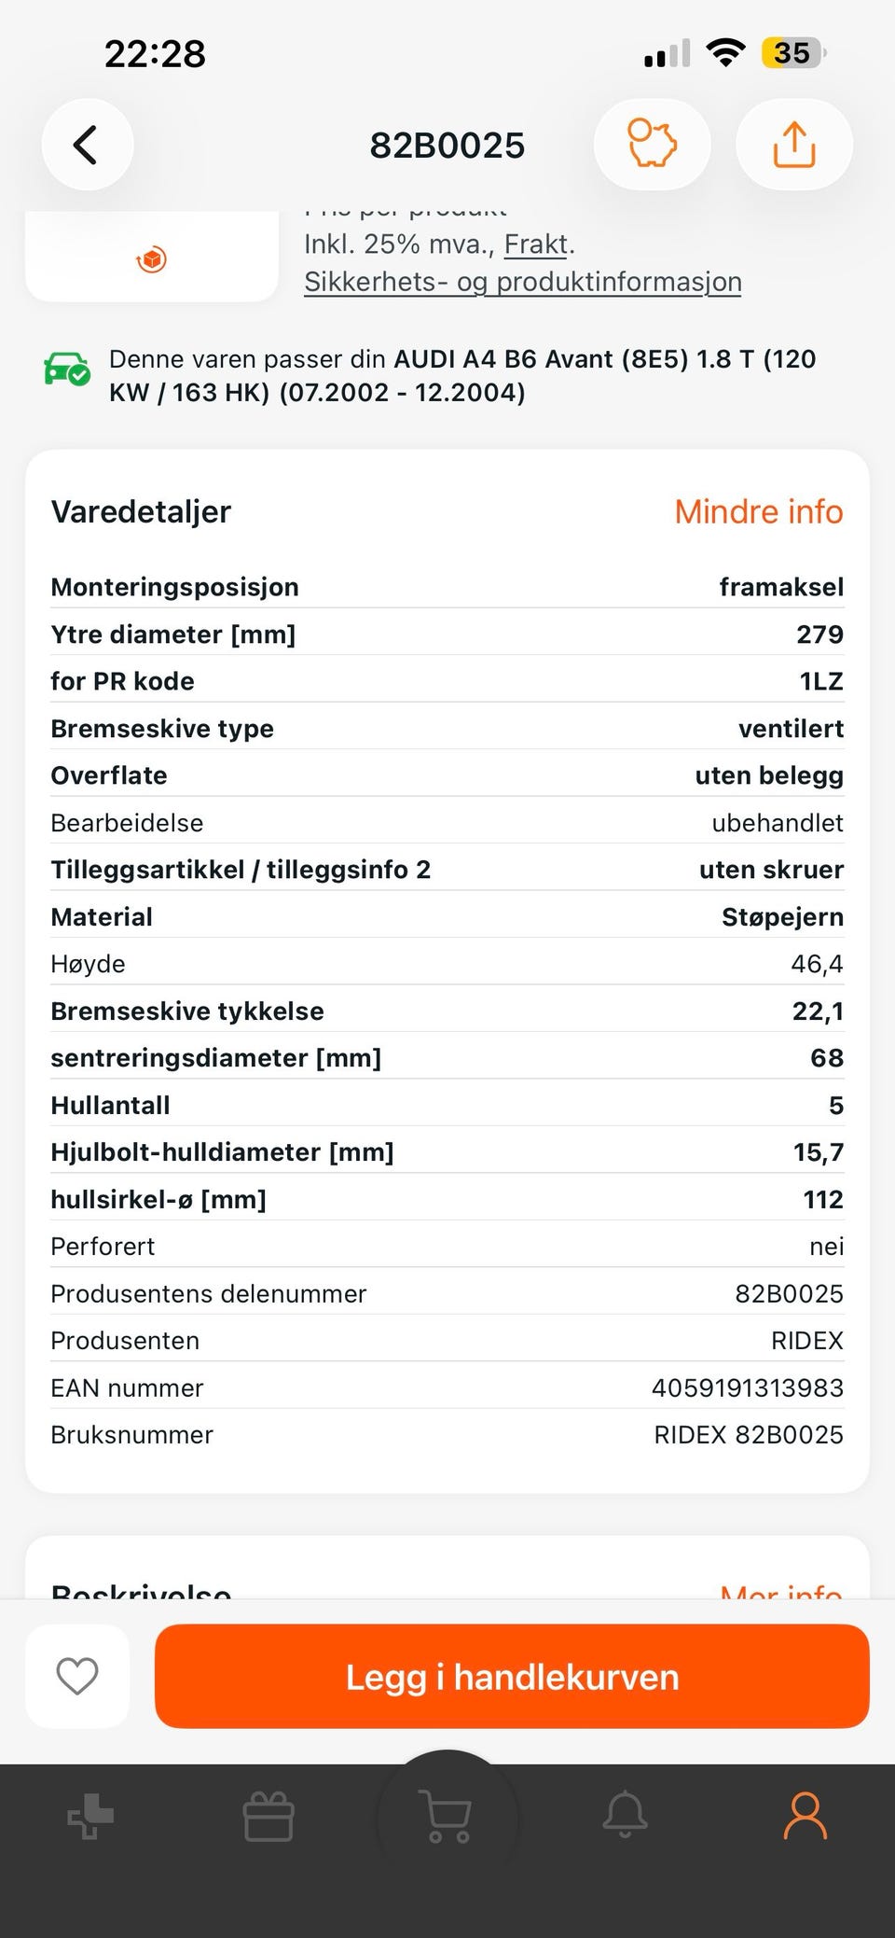Viewport: 895px width, 1938px height.
Task: Tap the Varedetaljer section heading
Action: coord(141,511)
